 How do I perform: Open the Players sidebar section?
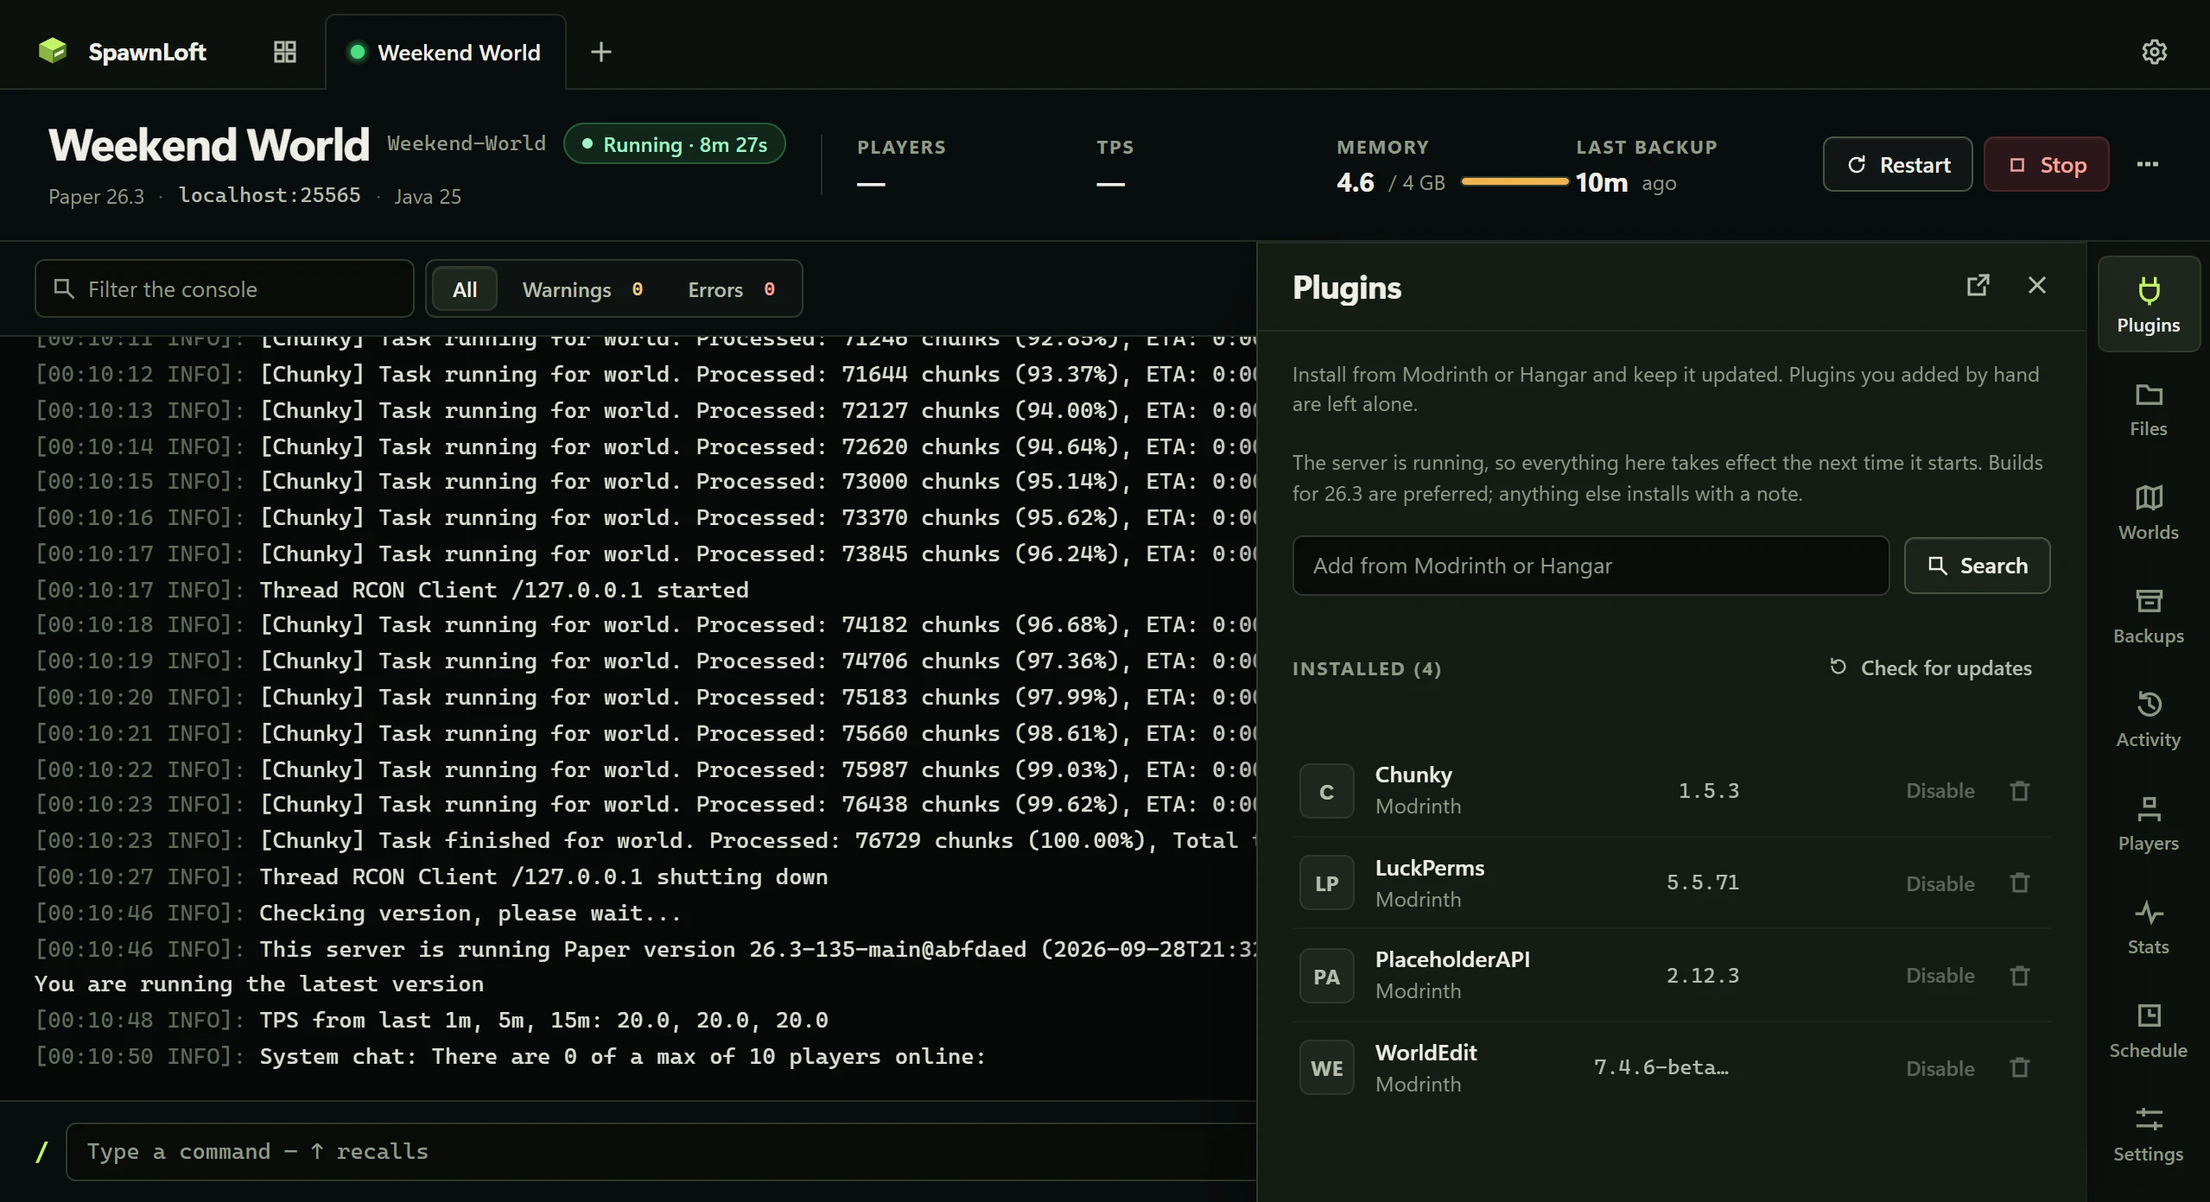pos(2148,822)
